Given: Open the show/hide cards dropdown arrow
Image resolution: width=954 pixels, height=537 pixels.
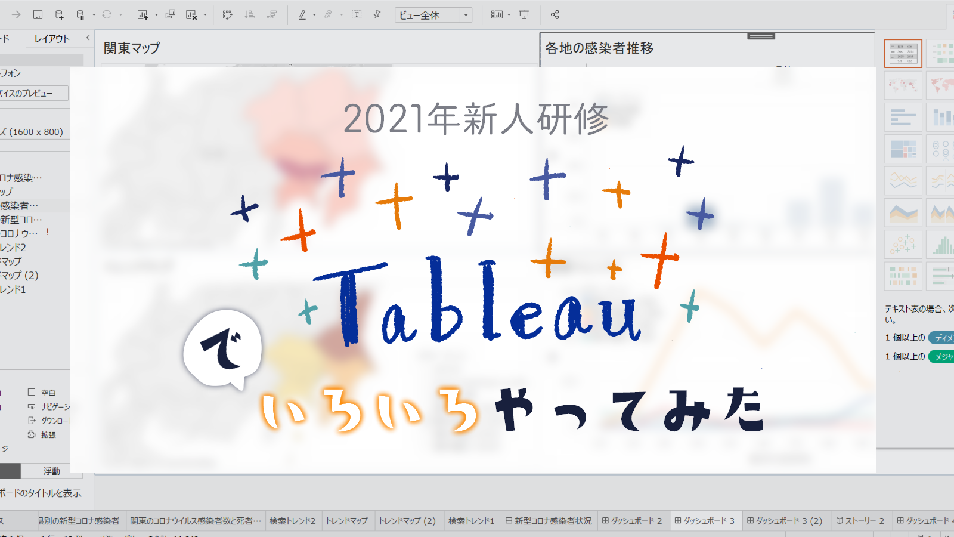Looking at the screenshot, I should pyautogui.click(x=509, y=14).
